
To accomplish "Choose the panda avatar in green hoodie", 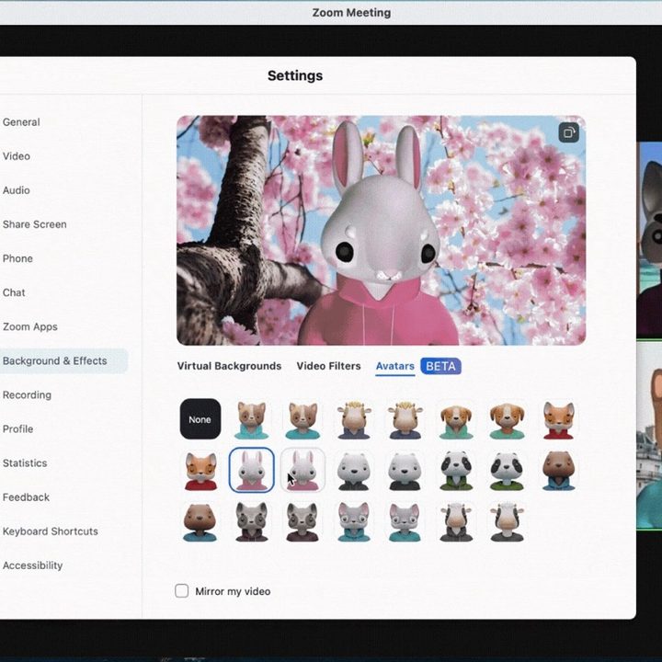I will coord(456,471).
